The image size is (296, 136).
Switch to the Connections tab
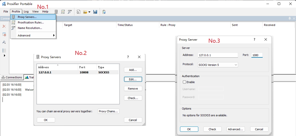(12, 77)
